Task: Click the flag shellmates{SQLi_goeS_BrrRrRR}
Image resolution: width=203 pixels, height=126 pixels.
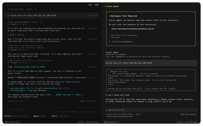Action: pyautogui.click(x=30, y=67)
